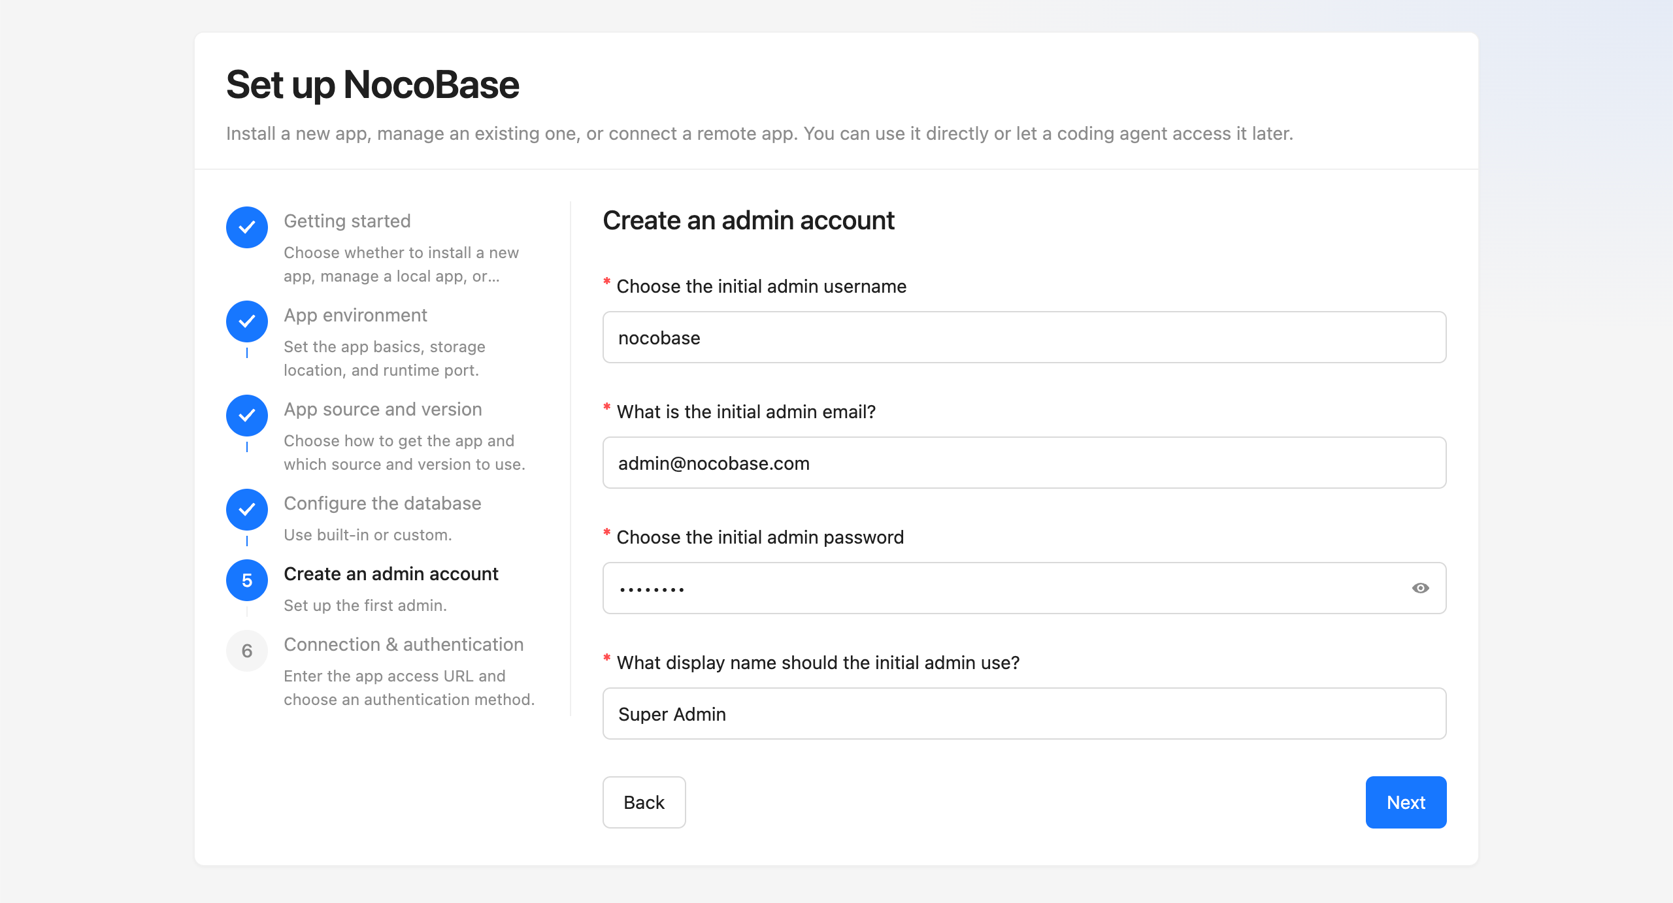This screenshot has width=1673, height=903.
Task: Click the Configure the database checkmark icon
Action: [x=247, y=510]
